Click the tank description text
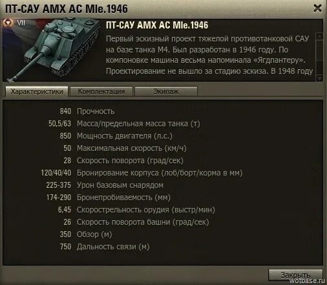This screenshot has height=285, width=327. tap(209, 55)
